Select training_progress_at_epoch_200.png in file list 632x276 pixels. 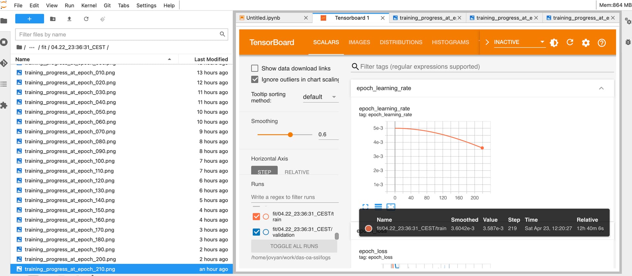click(x=122, y=259)
